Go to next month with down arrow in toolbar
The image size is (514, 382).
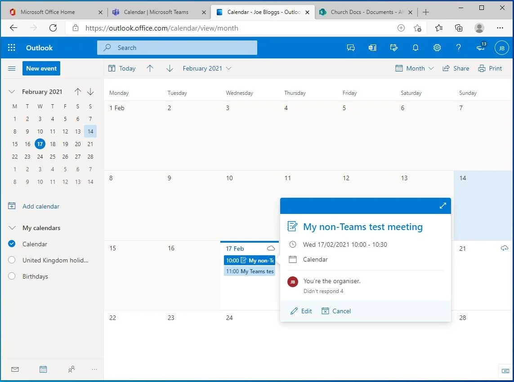[170, 68]
